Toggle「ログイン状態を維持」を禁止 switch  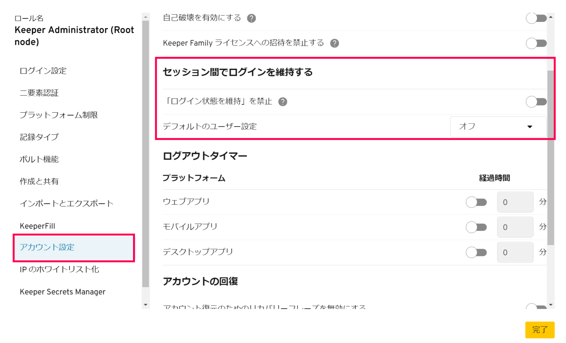536,102
